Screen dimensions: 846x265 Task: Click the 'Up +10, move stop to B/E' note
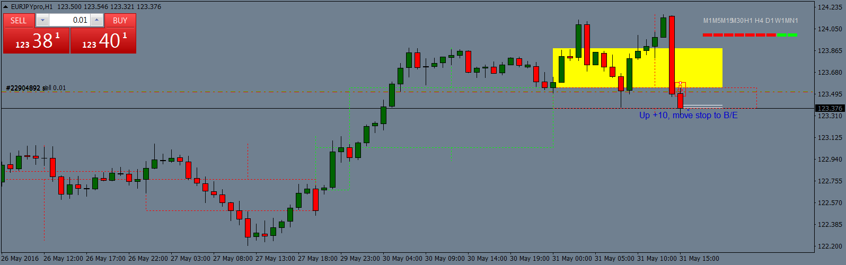[x=688, y=115]
